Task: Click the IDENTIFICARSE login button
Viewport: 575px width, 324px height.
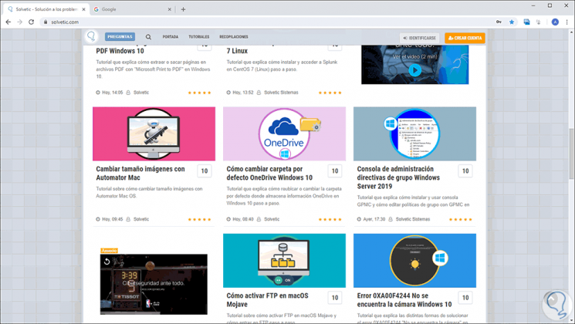Action: 419,38
